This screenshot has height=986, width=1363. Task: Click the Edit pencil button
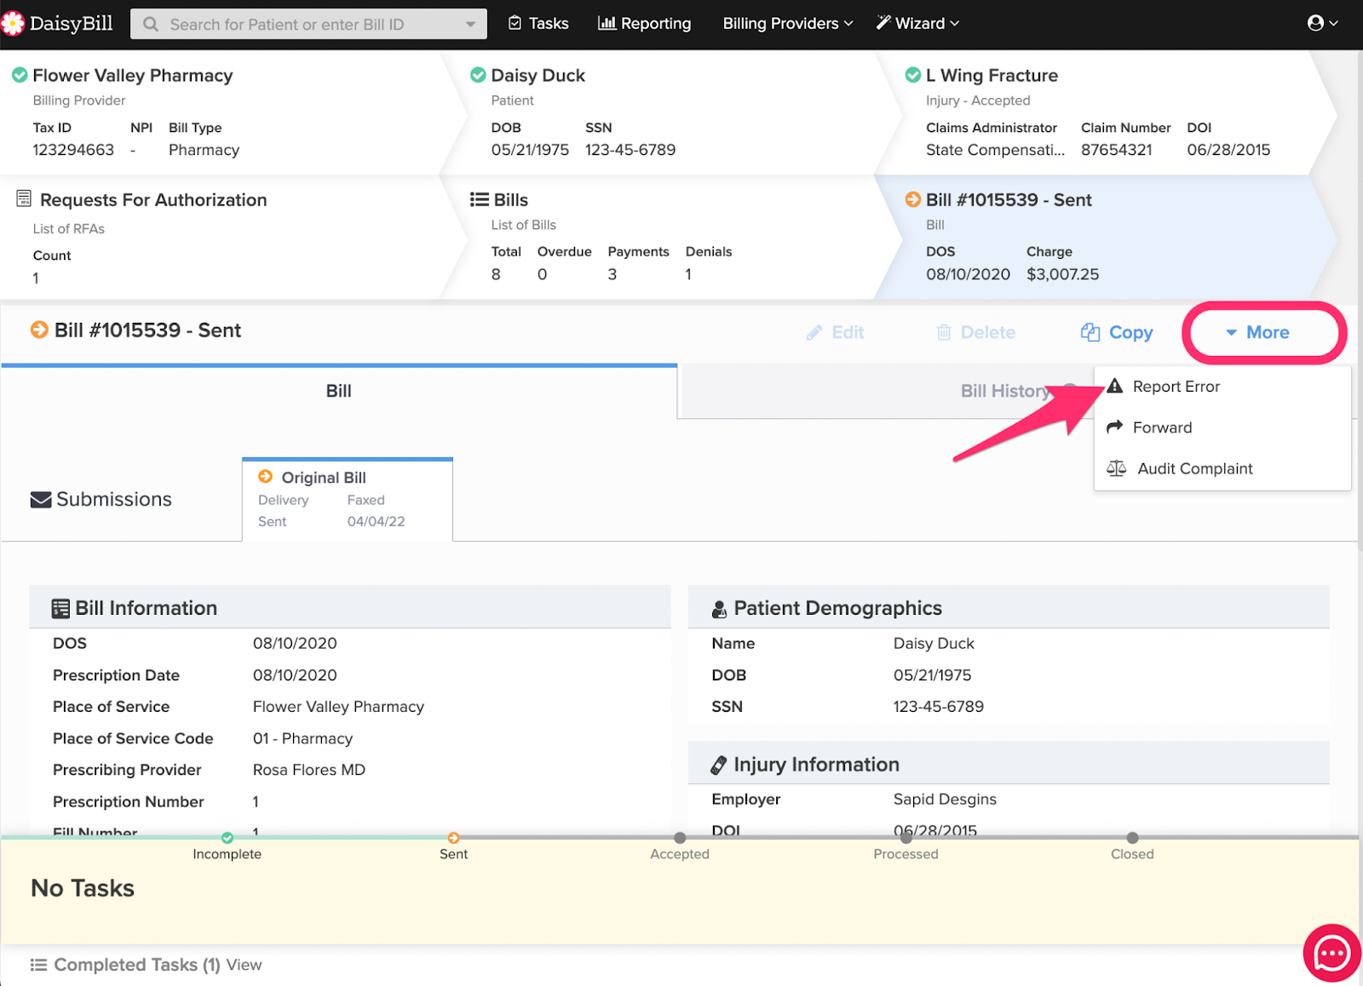[835, 332]
